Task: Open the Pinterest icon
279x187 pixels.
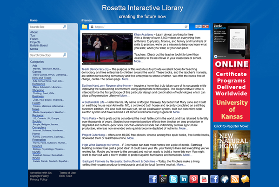Action: tap(193, 179)
